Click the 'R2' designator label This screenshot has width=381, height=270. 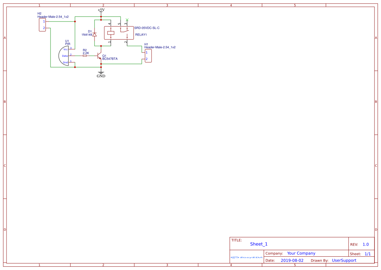[84, 50]
